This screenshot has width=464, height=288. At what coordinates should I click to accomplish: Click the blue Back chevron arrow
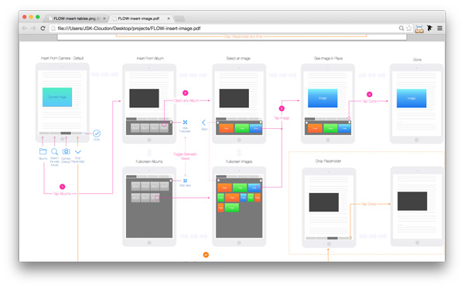point(203,122)
